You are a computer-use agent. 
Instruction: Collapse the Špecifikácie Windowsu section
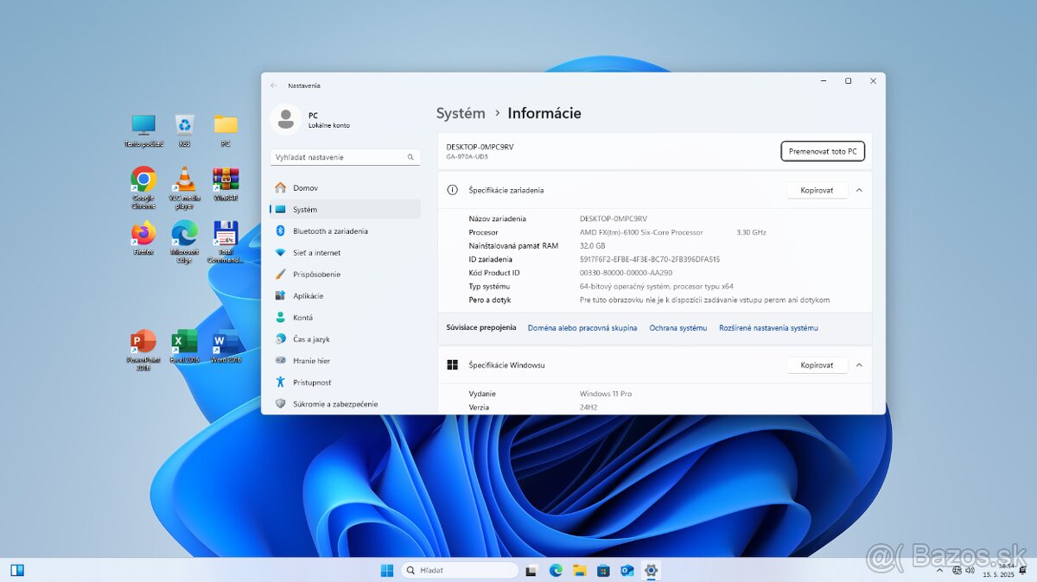coord(859,364)
